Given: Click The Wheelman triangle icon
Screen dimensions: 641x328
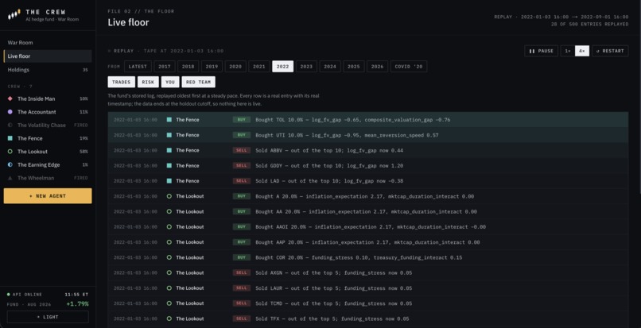Looking at the screenshot, I should 10,178.
